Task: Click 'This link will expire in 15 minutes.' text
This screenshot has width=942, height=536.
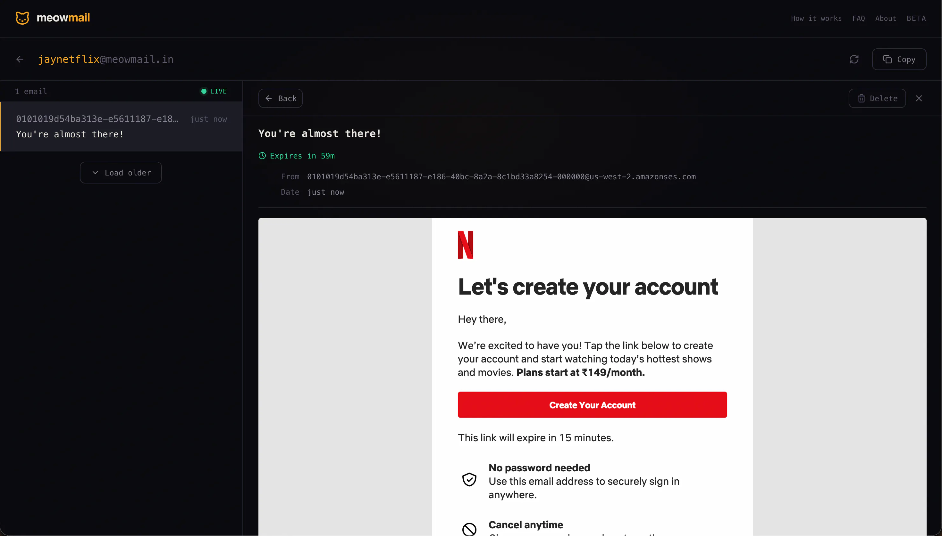Action: pos(536,438)
